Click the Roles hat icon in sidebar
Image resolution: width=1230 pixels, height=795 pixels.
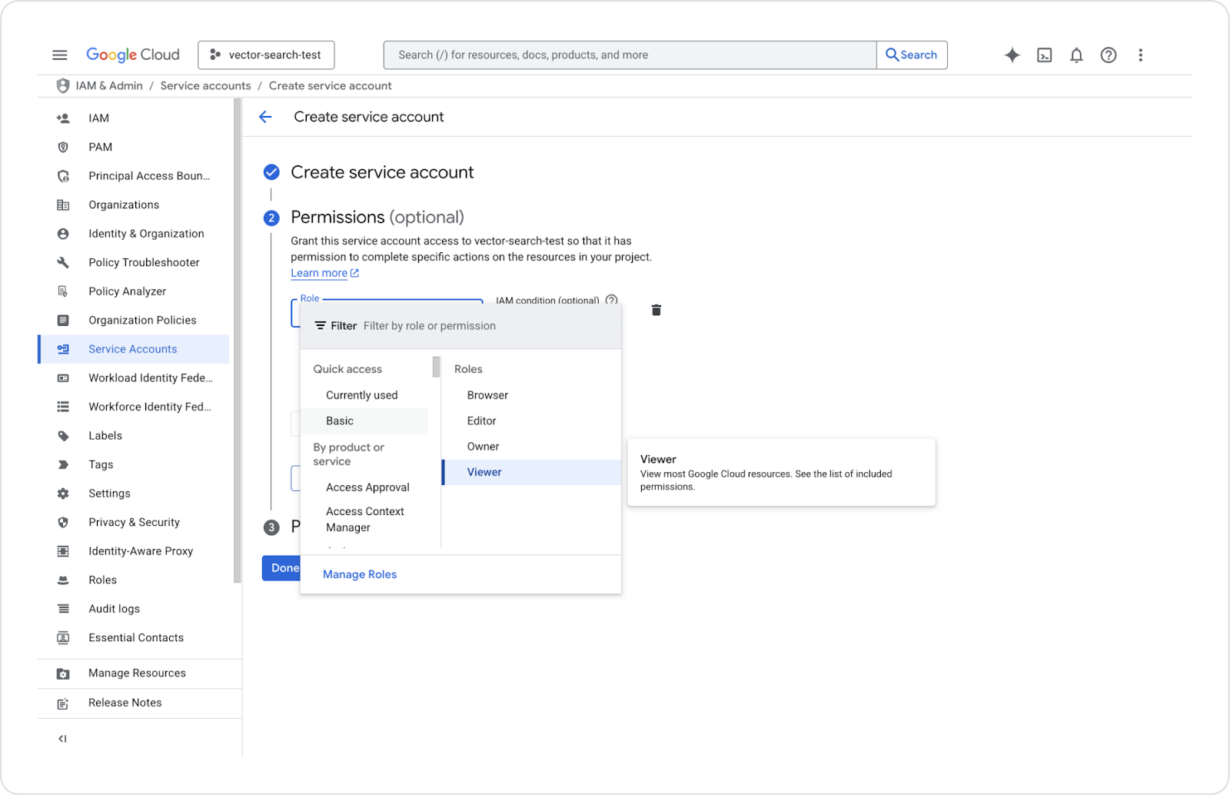pyautogui.click(x=63, y=580)
